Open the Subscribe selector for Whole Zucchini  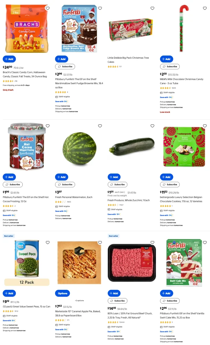(x=117, y=184)
